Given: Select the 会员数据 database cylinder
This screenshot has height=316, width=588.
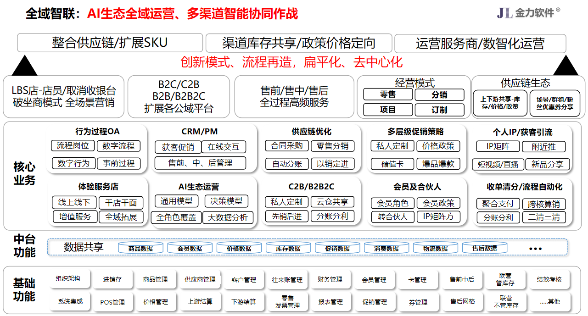Looking at the screenshot, I should [190, 248].
